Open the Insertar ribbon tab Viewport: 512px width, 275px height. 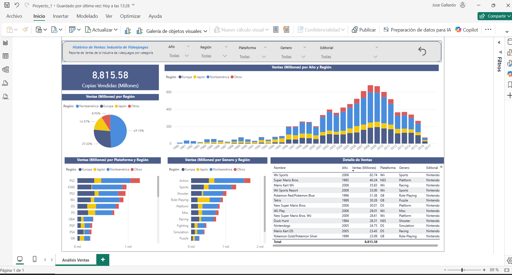click(61, 16)
